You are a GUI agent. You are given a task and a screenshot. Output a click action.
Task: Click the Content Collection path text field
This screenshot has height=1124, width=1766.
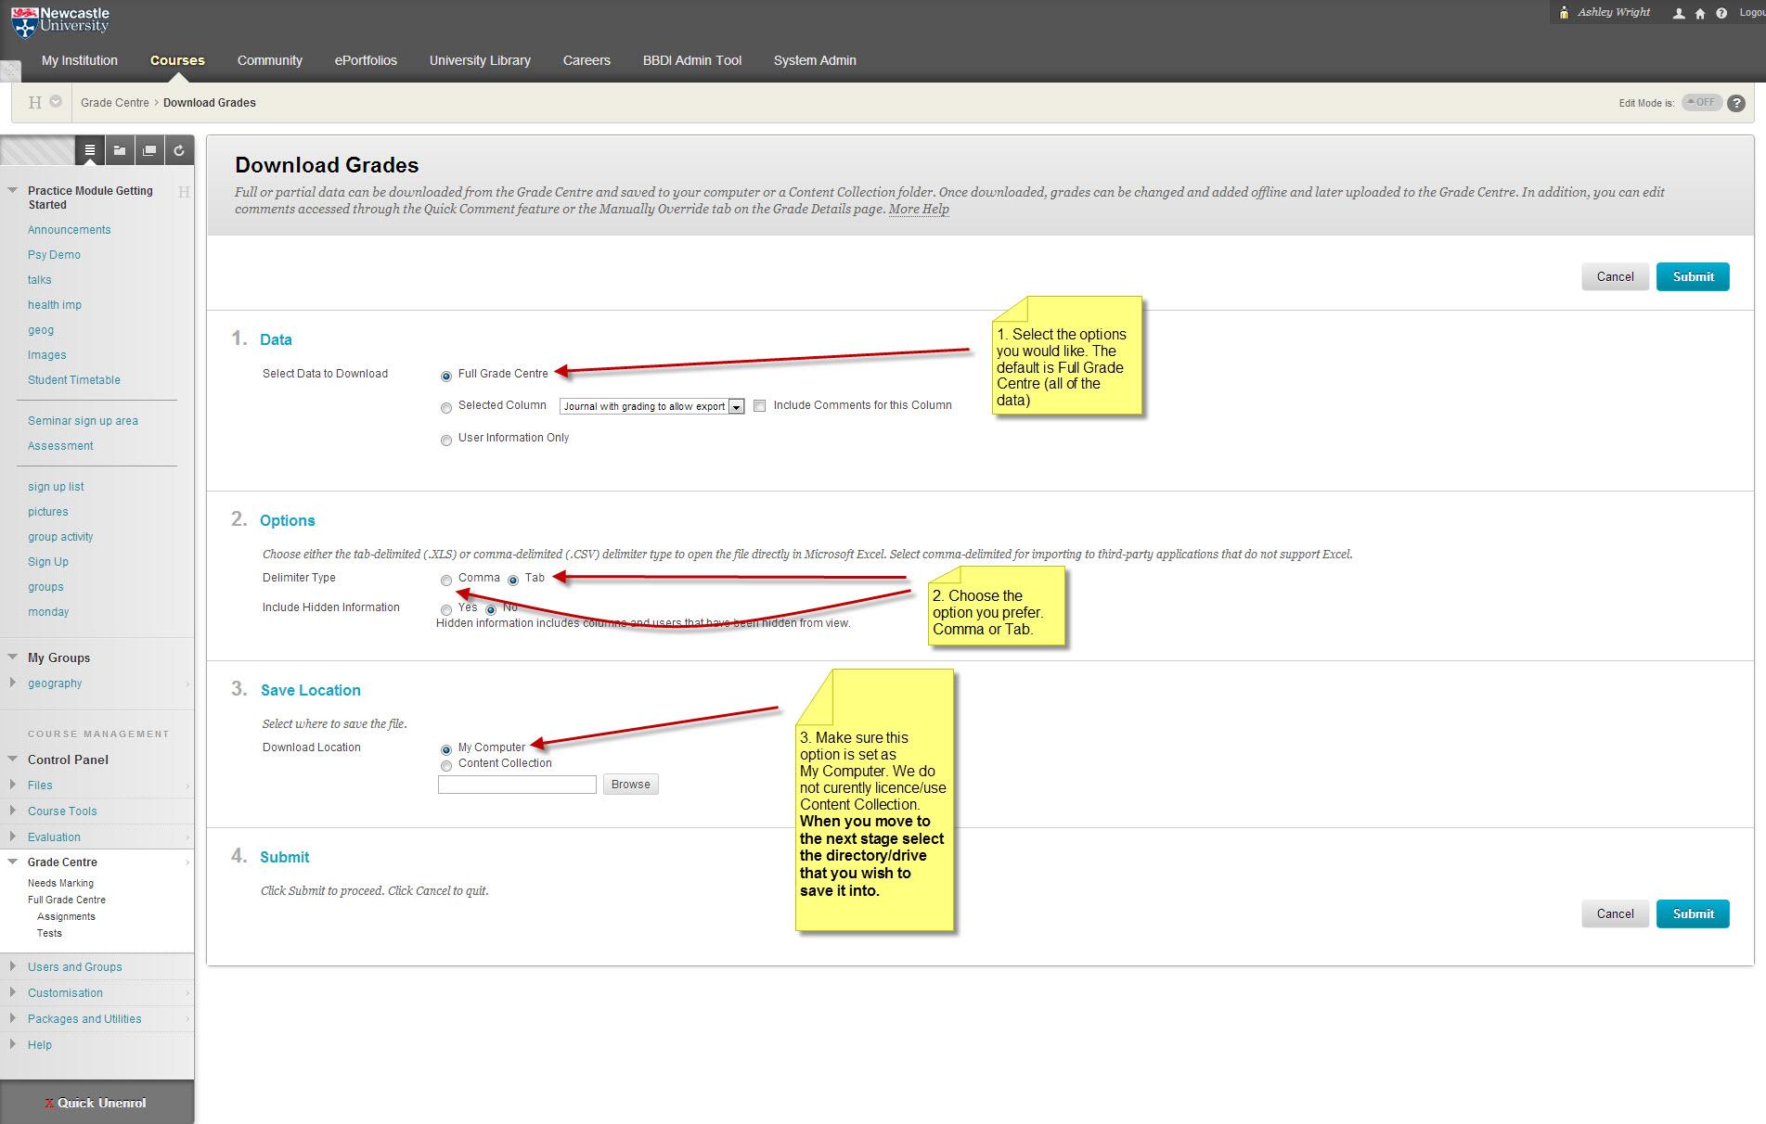[x=517, y=785]
